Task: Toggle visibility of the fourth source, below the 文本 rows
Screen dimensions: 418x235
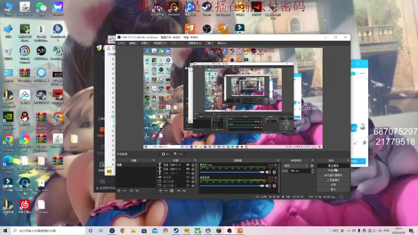Action: (x=188, y=177)
